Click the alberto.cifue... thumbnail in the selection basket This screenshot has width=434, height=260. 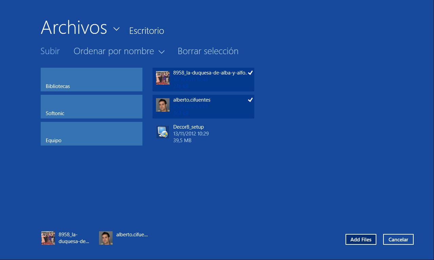click(x=106, y=238)
